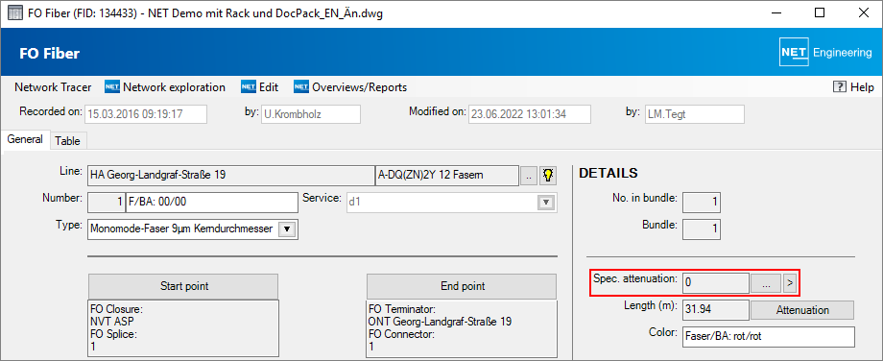The height and width of the screenshot is (361, 883).
Task: Expand the Type dropdown arrow
Action: point(287,229)
